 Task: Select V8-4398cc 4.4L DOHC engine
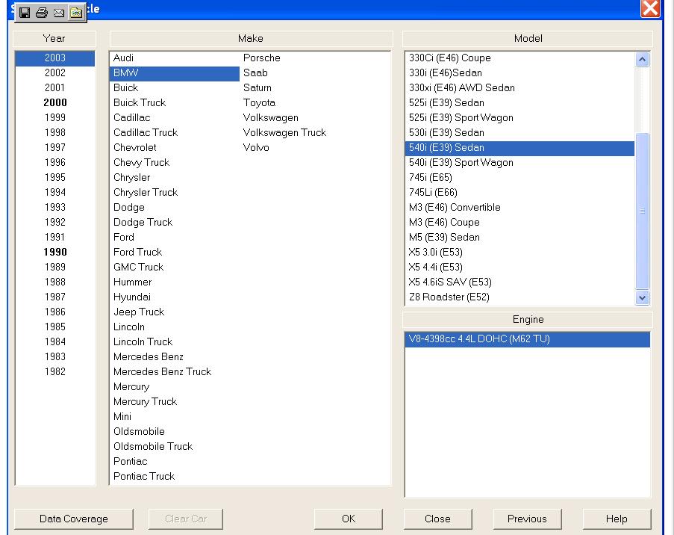click(528, 339)
